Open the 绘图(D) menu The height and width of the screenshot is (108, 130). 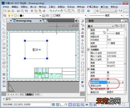[x=61, y=7]
